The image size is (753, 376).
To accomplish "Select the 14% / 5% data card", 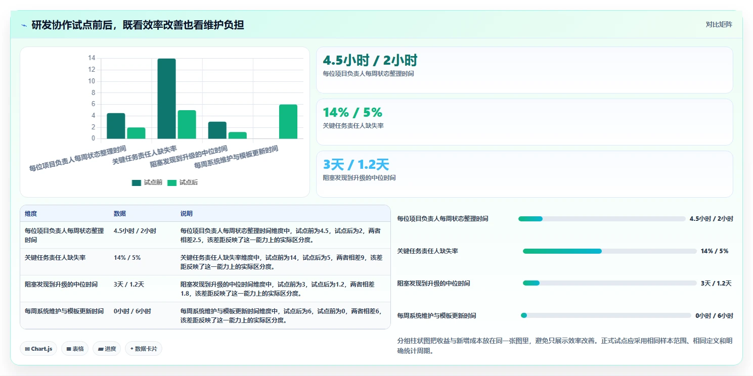I will pyautogui.click(x=524, y=122).
